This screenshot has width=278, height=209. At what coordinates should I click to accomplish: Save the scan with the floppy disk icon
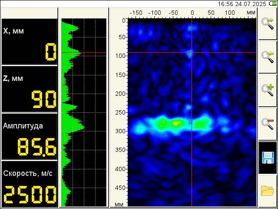268,157
